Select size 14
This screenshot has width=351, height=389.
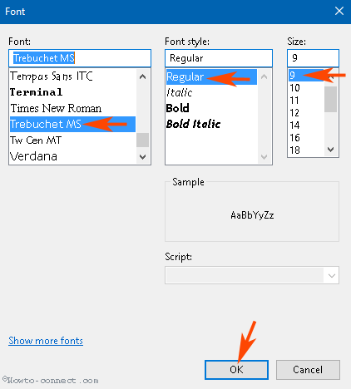pos(306,126)
